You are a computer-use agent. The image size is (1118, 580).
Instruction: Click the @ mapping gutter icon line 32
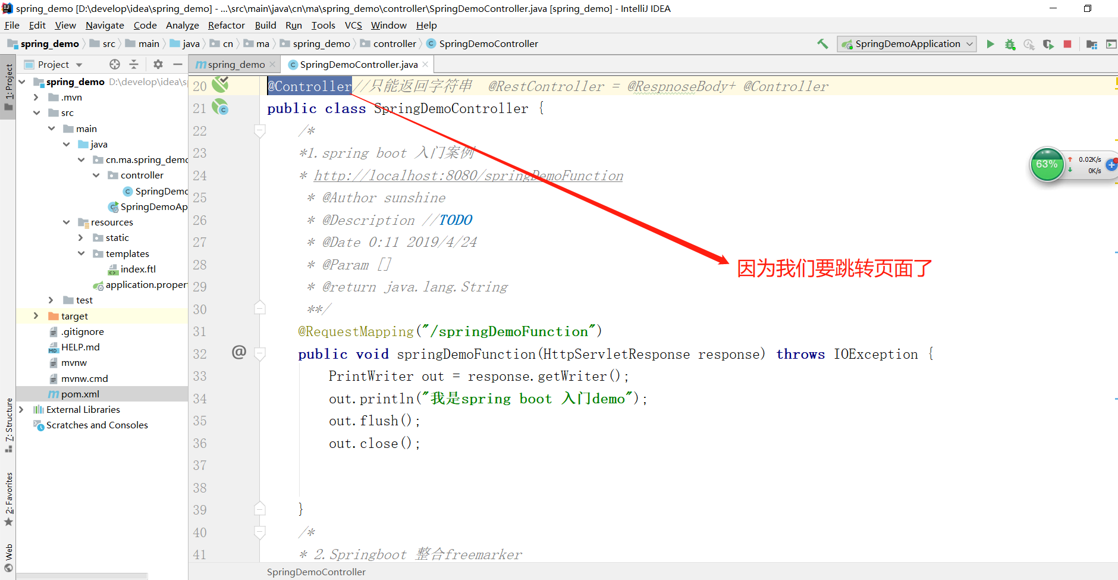(239, 352)
